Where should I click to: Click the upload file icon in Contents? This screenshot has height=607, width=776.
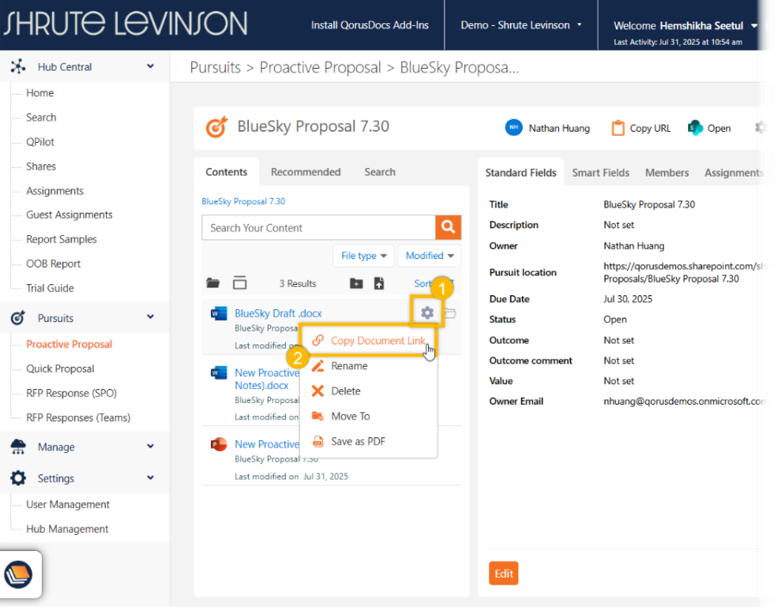(379, 283)
